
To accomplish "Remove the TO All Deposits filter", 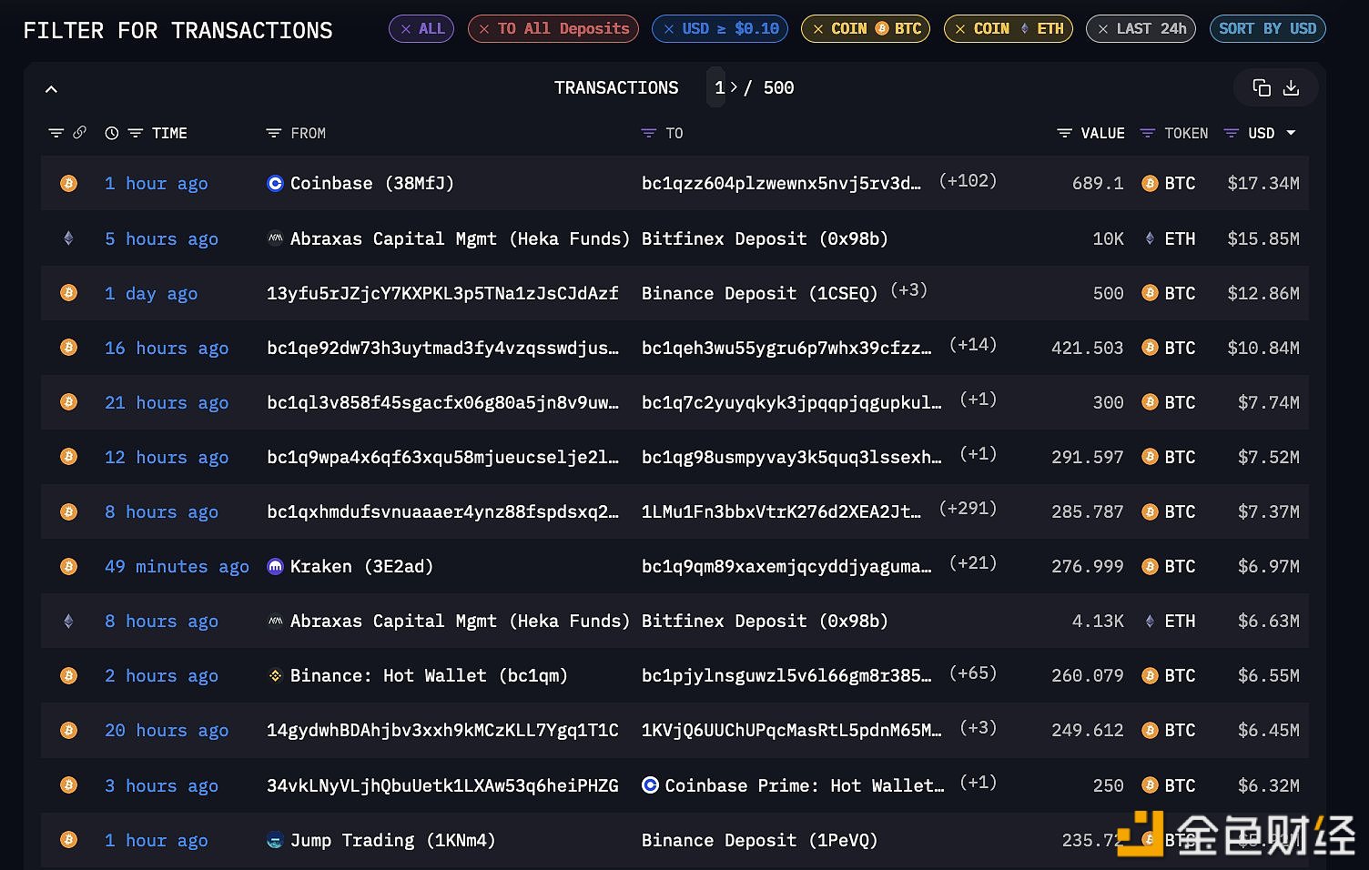I will tap(484, 29).
